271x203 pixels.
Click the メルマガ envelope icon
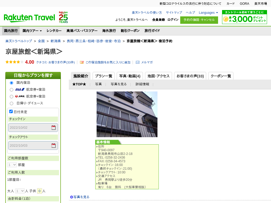[x=138, y=62]
